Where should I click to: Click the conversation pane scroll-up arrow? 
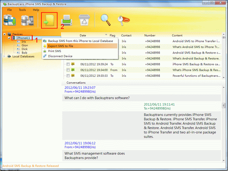click(x=224, y=87)
